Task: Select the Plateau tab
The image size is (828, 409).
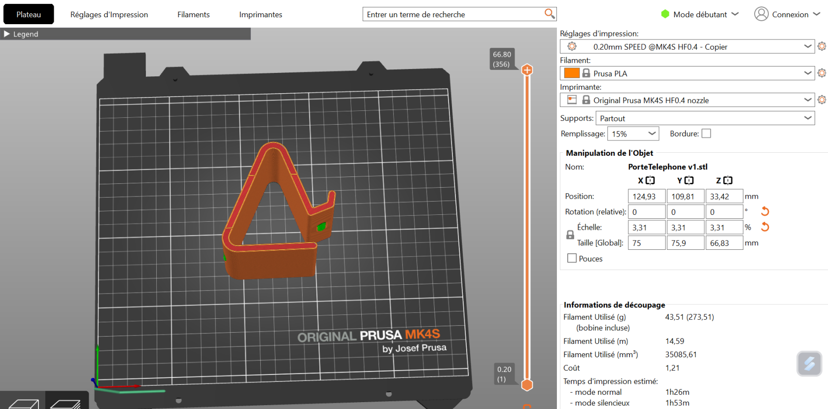Action: tap(29, 14)
